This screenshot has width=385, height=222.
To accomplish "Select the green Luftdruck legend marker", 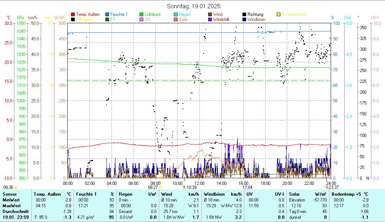I will click(x=142, y=14).
